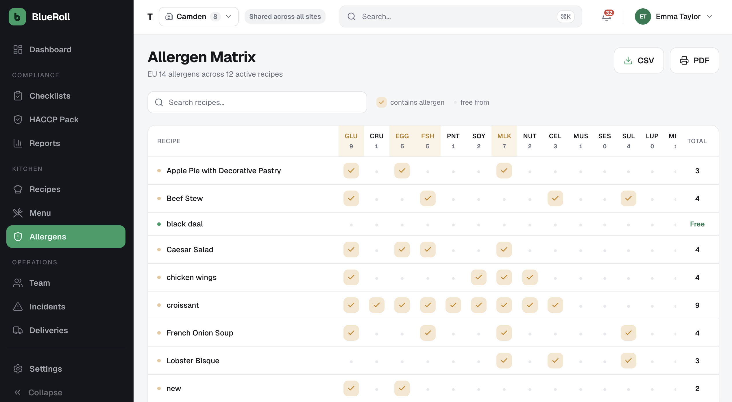Click the CSV download icon
Viewport: 732px width, 402px height.
[628, 60]
